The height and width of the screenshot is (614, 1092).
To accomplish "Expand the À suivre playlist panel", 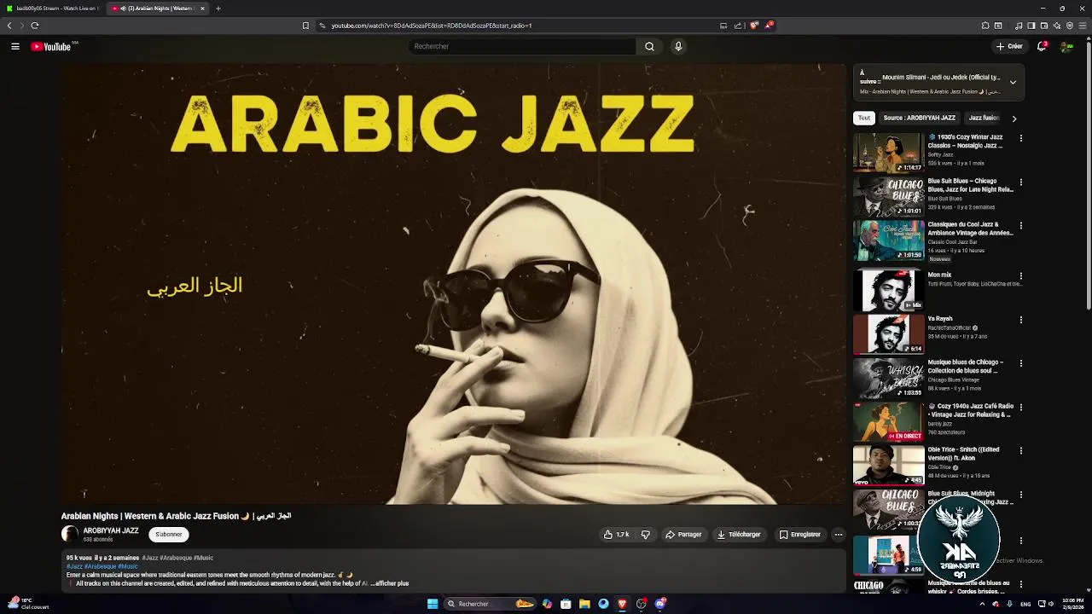I will click(1013, 83).
